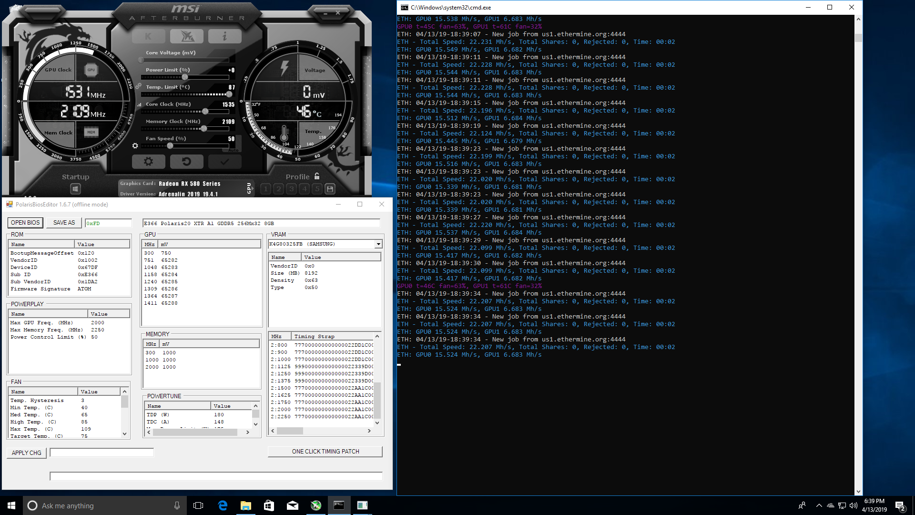Open the core clock curve editor icon

139,104
